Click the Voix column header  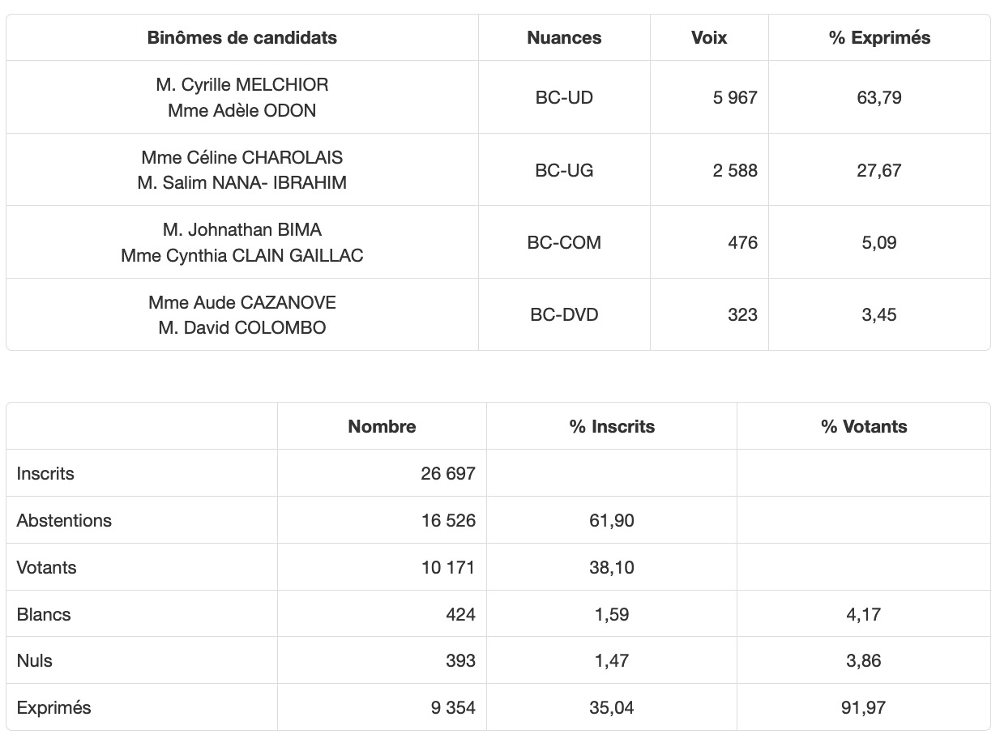point(708,37)
